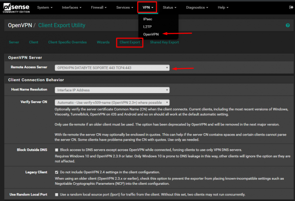Uncheck the Legacy Client checkbox
This screenshot has width=295, height=201.
[x=56, y=172]
